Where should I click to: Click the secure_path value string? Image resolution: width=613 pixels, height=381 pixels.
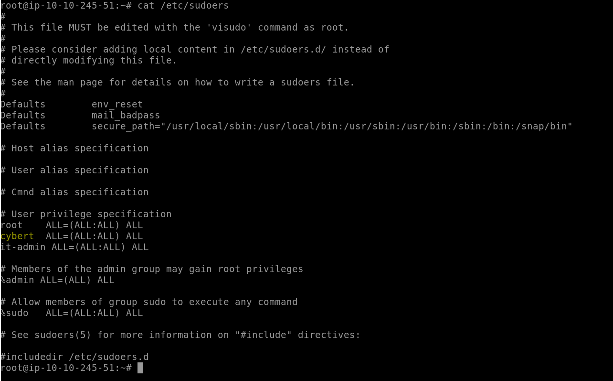click(x=332, y=126)
